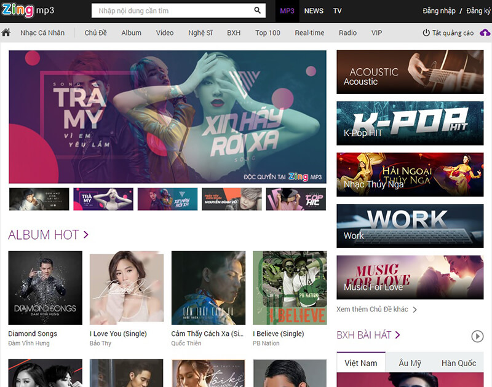Switch to the NEWS section tab
The image size is (492, 387).
coord(314,11)
